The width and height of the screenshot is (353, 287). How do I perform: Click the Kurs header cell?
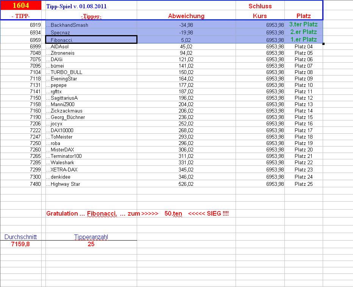tap(260, 16)
